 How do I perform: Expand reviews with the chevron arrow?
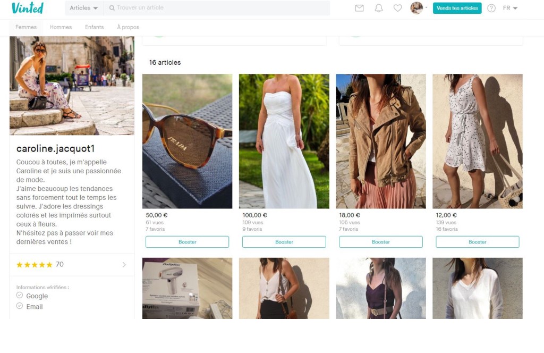point(124,265)
